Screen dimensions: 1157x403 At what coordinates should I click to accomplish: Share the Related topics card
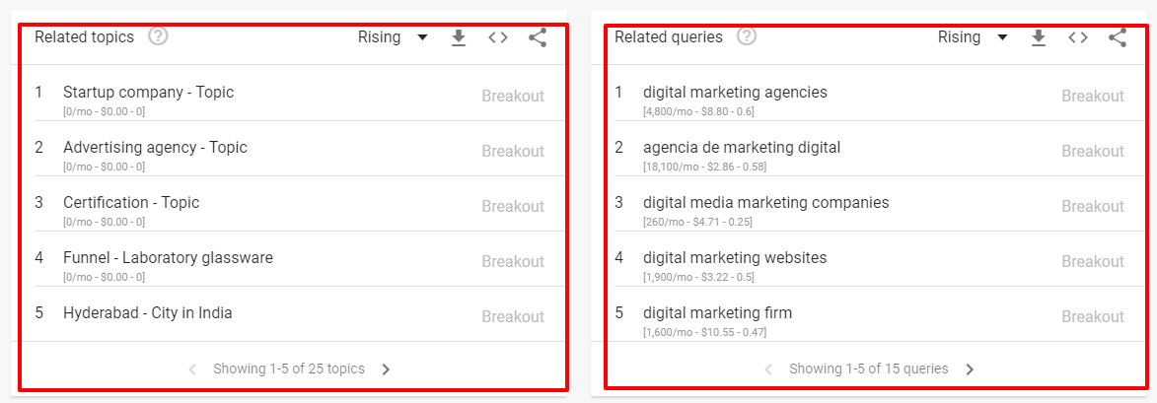coord(538,37)
